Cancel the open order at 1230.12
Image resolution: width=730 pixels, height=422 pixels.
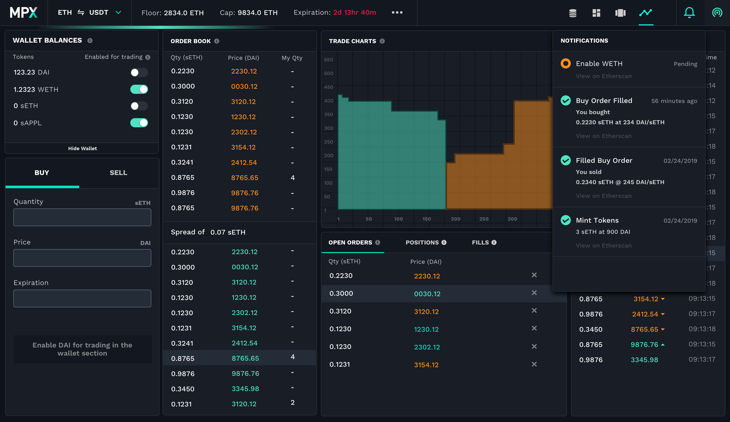[534, 328]
